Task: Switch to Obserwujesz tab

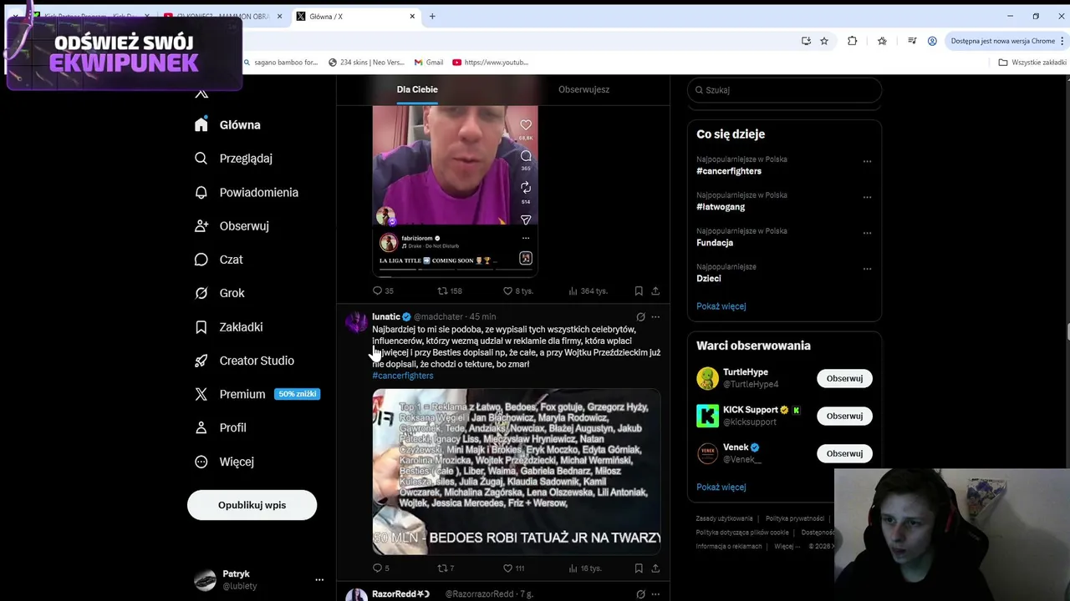Action: click(583, 89)
